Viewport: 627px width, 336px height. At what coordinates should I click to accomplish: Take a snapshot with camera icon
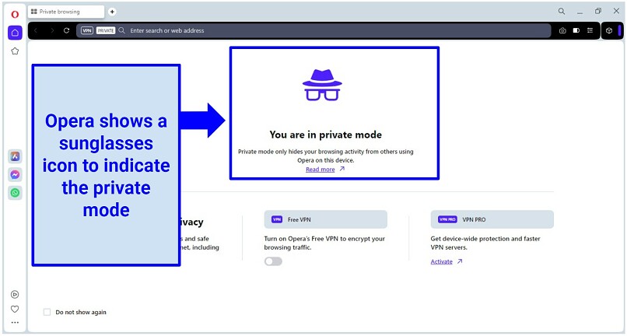point(562,30)
